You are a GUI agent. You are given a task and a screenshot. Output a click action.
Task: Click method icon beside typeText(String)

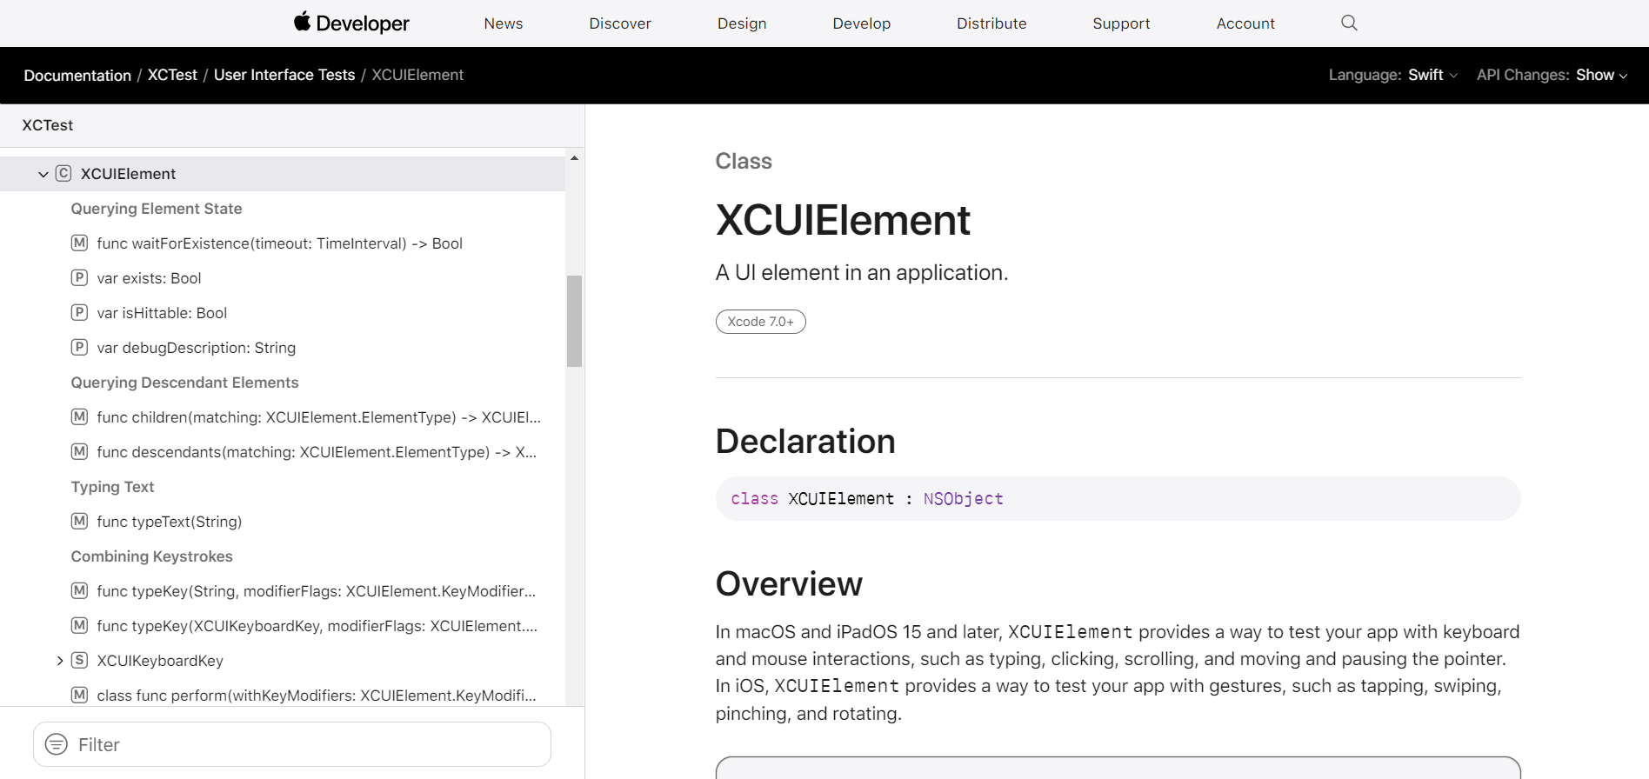(79, 521)
